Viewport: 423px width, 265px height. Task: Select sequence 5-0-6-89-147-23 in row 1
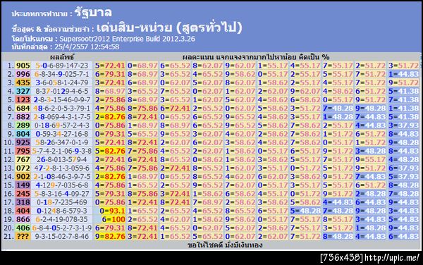[62, 66]
